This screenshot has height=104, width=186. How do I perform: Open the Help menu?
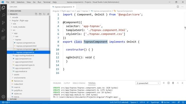click(55, 2)
